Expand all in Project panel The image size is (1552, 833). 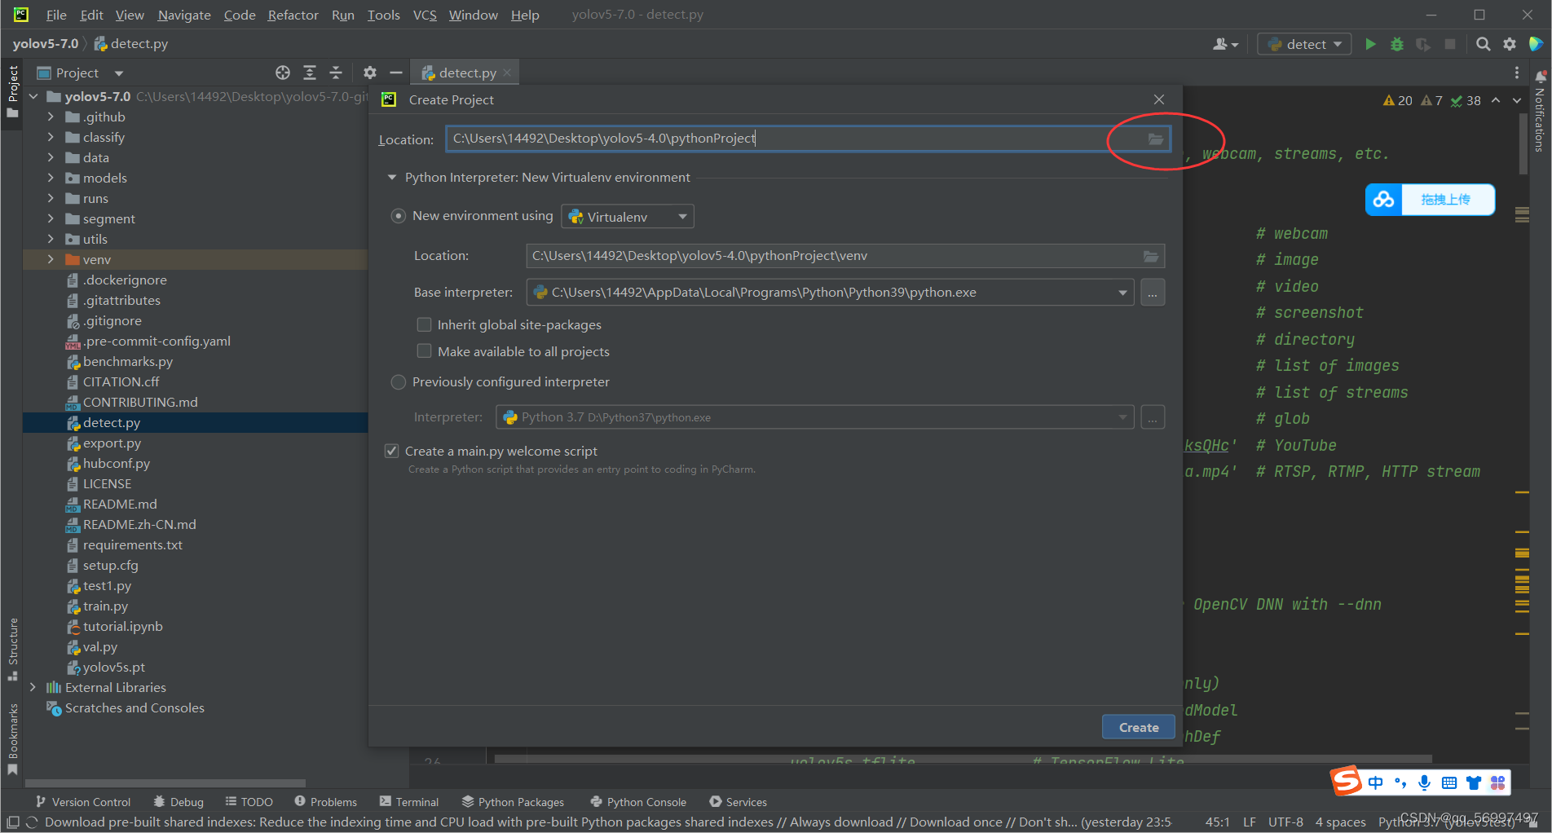(x=310, y=73)
